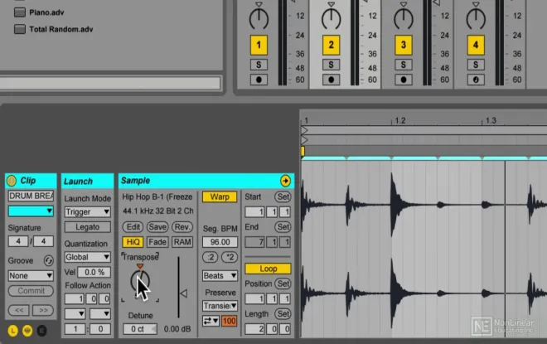Image resolution: width=547 pixels, height=344 pixels.
Task: Click the pan knob above track 2
Action: (x=331, y=19)
